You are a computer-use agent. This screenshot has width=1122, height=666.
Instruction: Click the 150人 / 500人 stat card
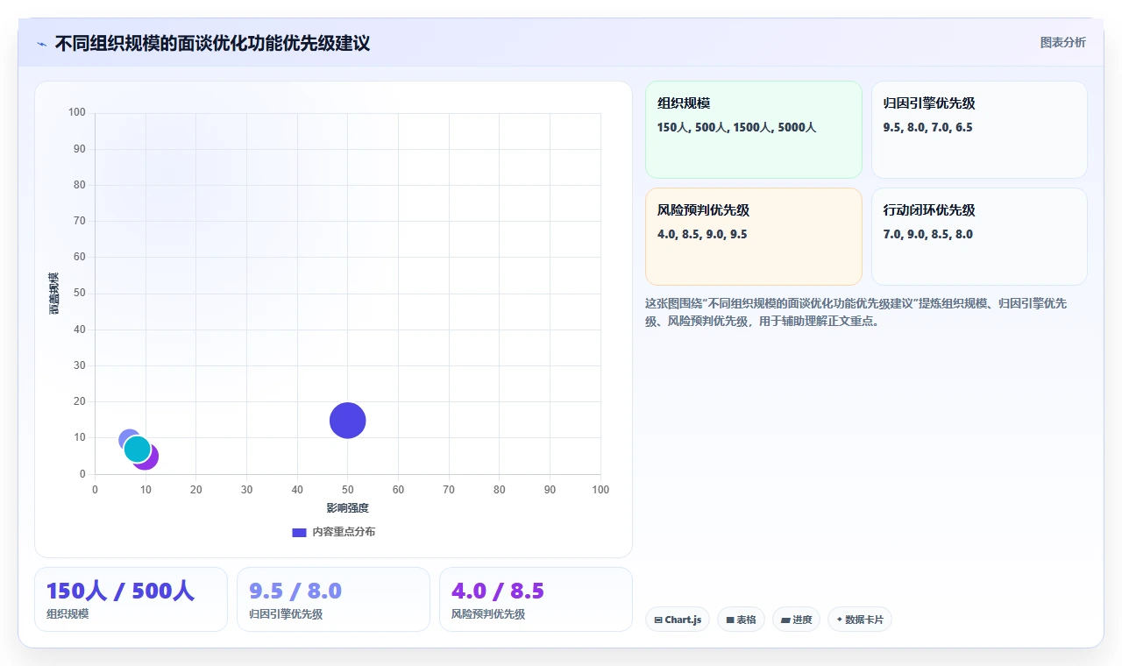coord(131,599)
